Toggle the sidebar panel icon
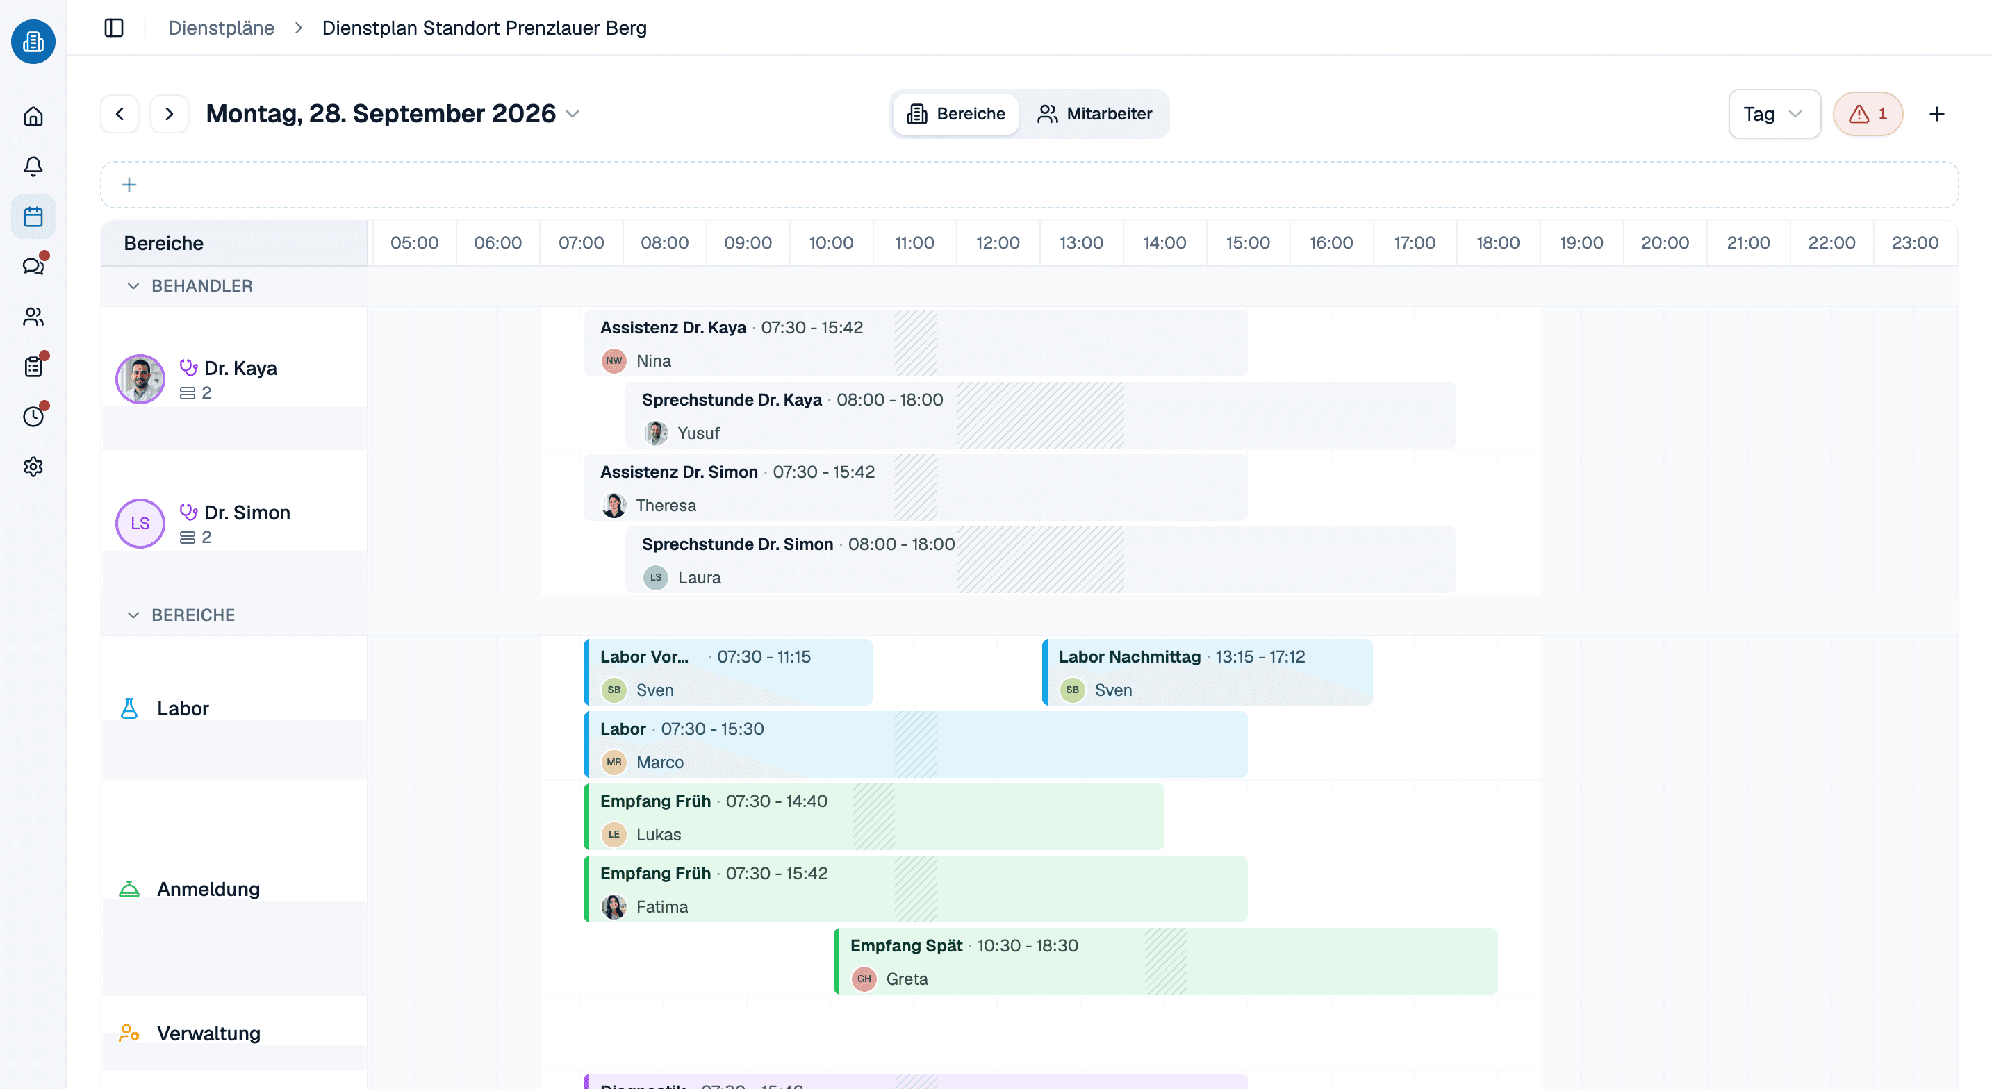Screen dimensions: 2001x1089 pyautogui.click(x=113, y=28)
